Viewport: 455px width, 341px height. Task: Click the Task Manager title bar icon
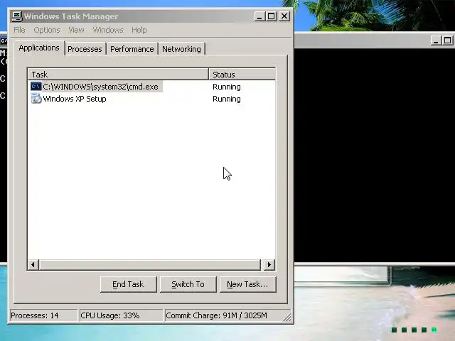(x=17, y=16)
